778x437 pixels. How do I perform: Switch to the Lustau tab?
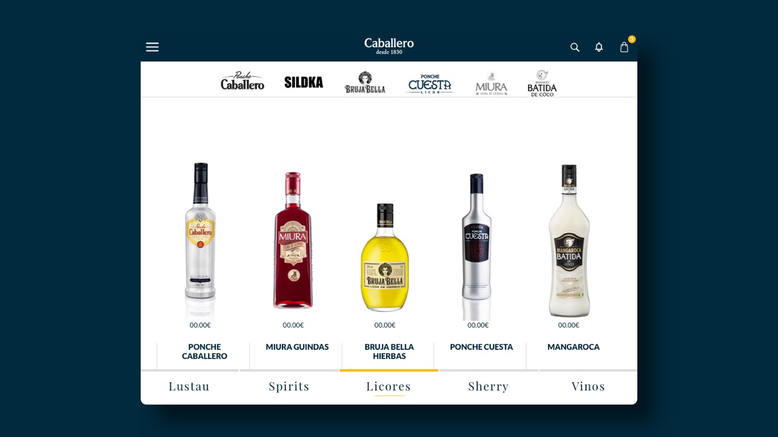pos(189,386)
